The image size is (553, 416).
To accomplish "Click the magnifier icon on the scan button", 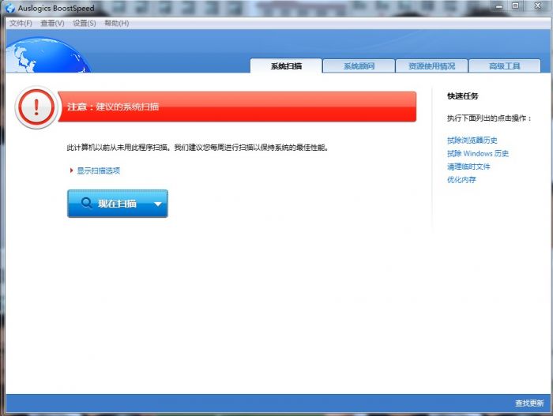I will coord(86,203).
